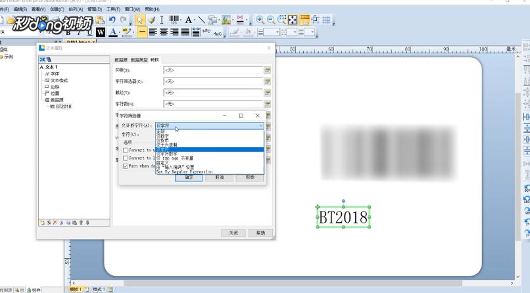Click the move up arrow below tree
This screenshot has width=530, height=293.
pyautogui.click(x=81, y=223)
